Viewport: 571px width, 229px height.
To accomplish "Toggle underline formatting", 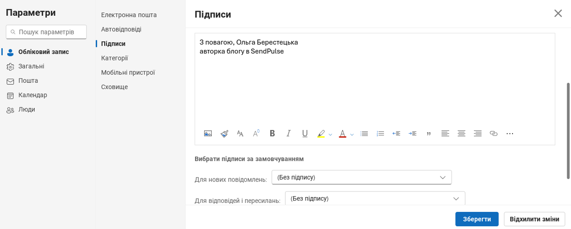I will (x=305, y=134).
